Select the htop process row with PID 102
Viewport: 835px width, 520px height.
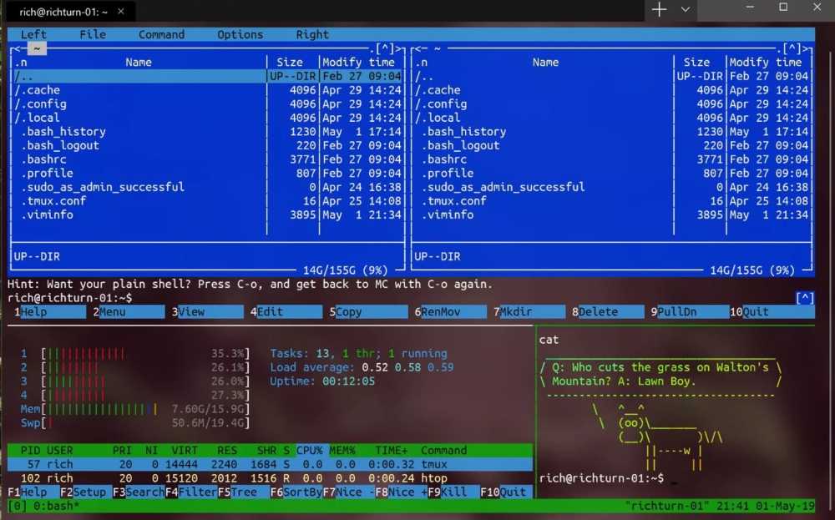[270, 478]
